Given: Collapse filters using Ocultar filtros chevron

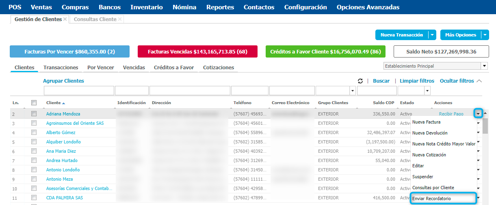Looking at the screenshot, I should [479, 81].
